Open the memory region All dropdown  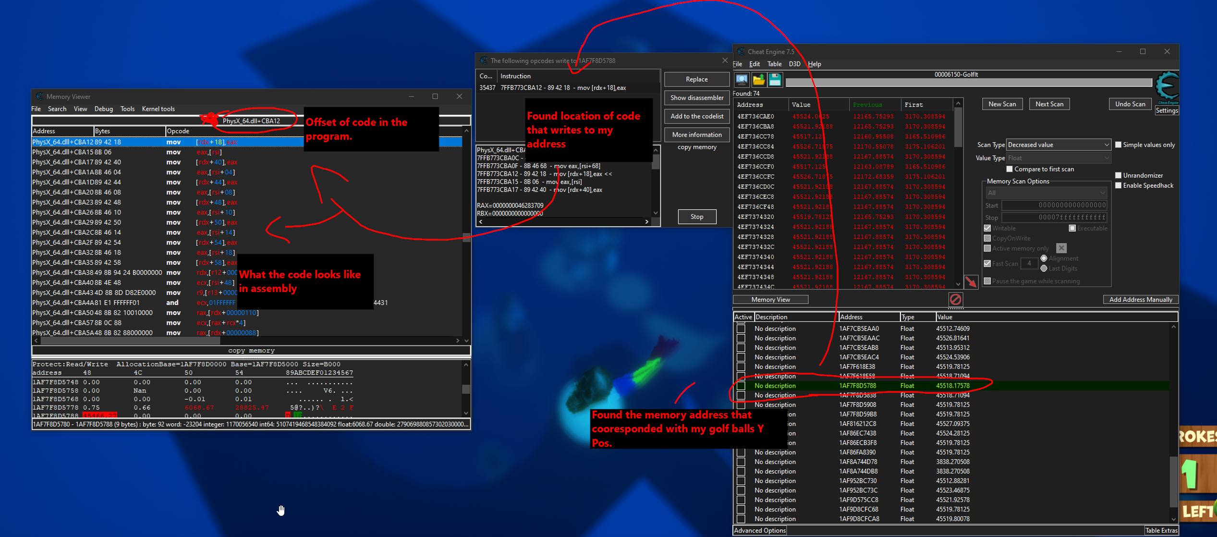(x=1046, y=193)
